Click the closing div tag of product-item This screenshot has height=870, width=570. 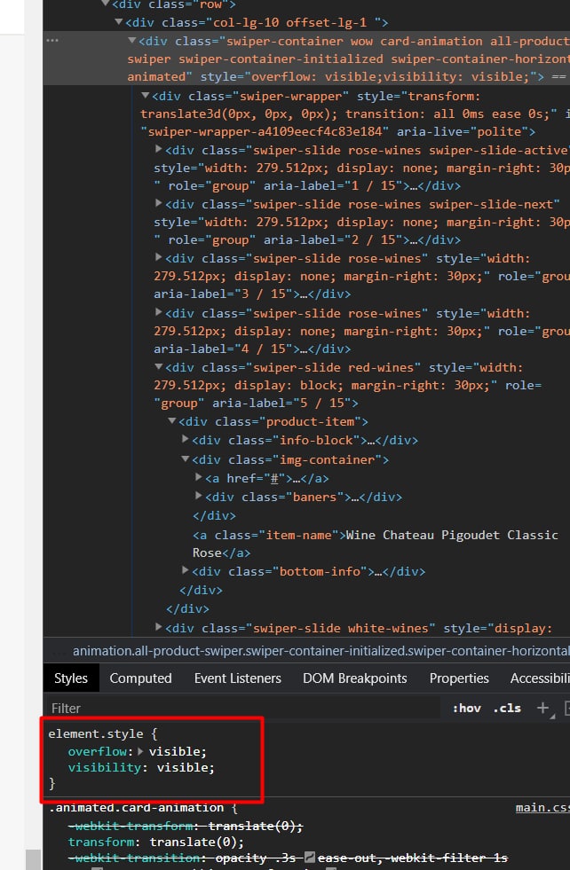[201, 590]
